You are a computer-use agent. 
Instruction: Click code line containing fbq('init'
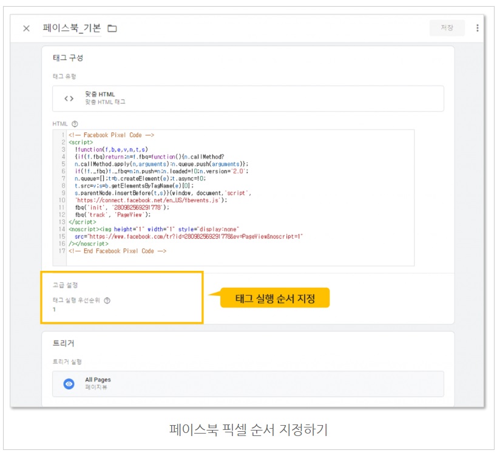tap(122, 208)
